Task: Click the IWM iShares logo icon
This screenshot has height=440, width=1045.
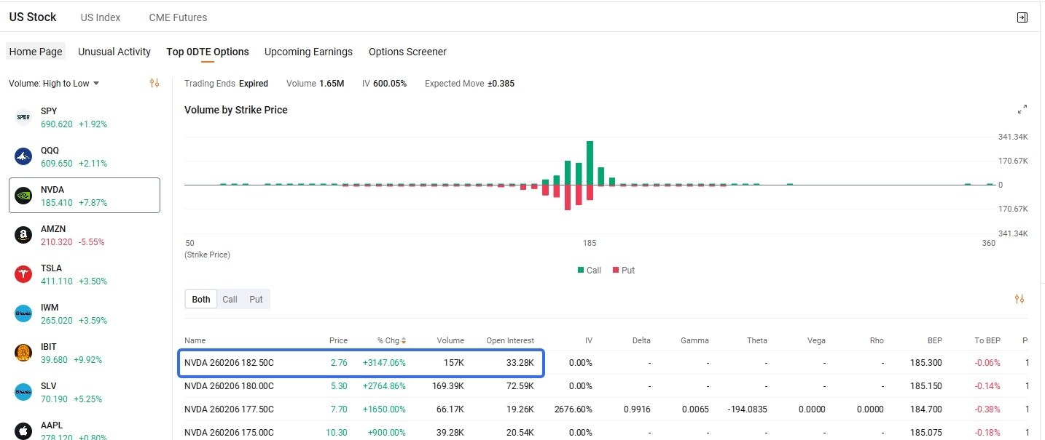Action: coord(23,313)
